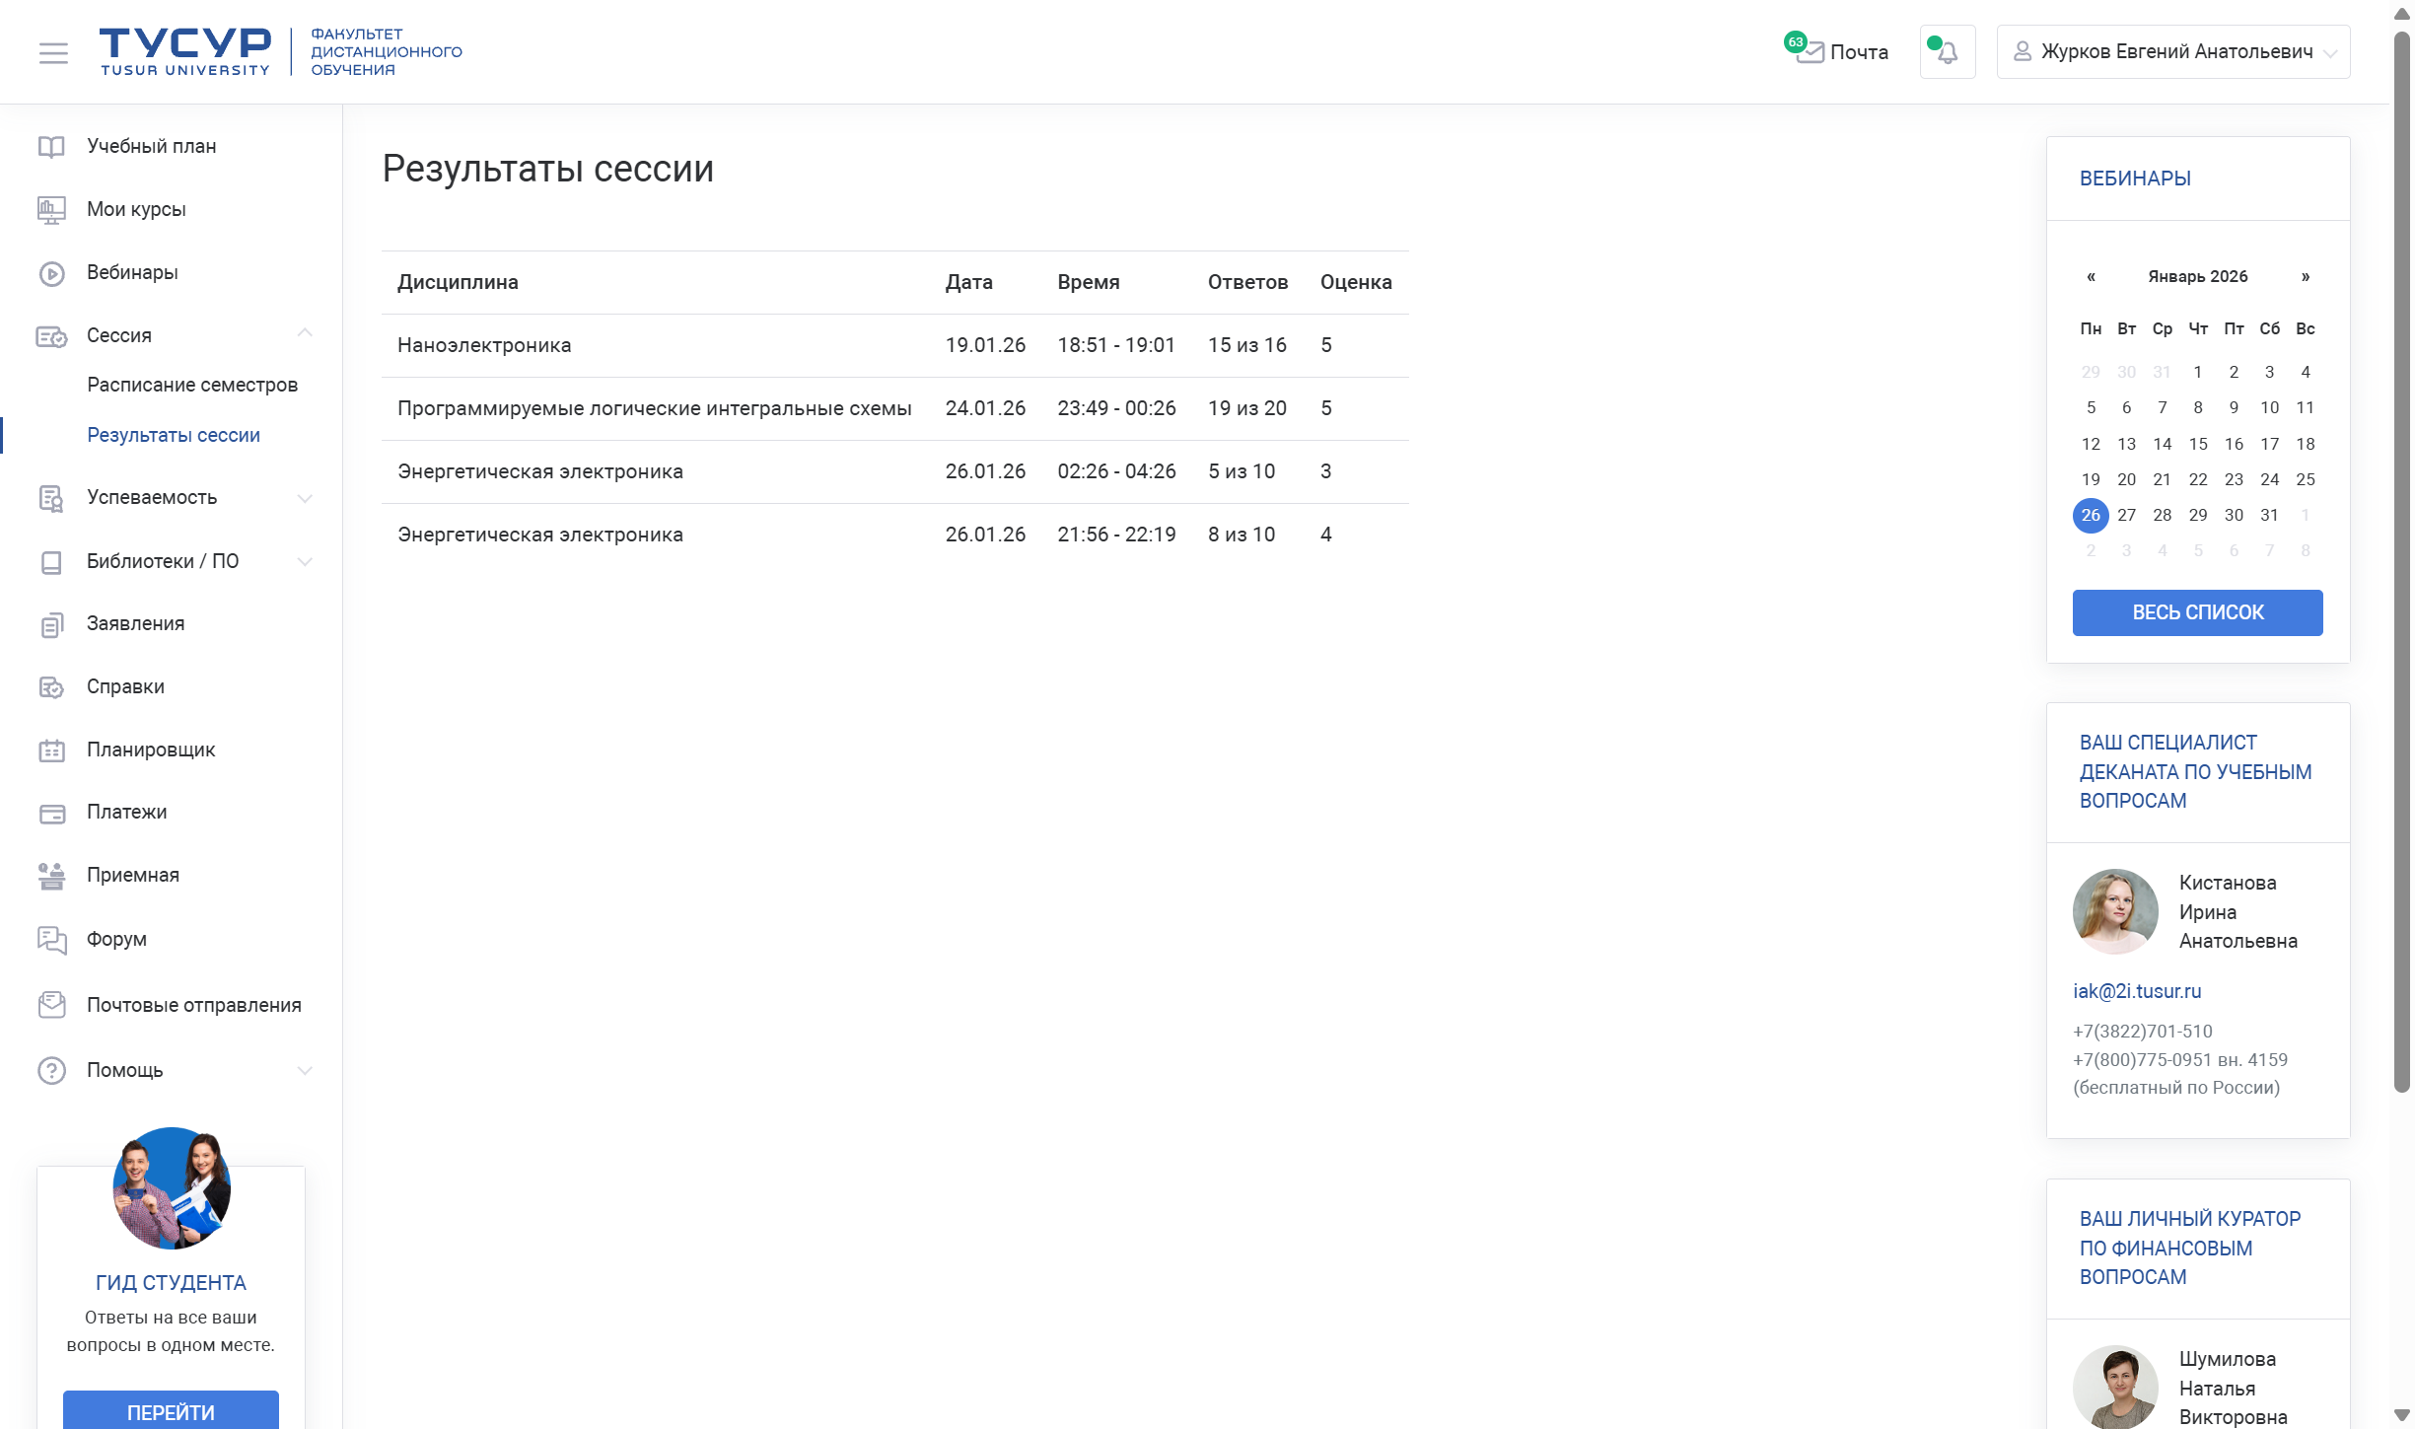Select Мои курсы in sidebar
2415x1429 pixels.
(x=136, y=209)
